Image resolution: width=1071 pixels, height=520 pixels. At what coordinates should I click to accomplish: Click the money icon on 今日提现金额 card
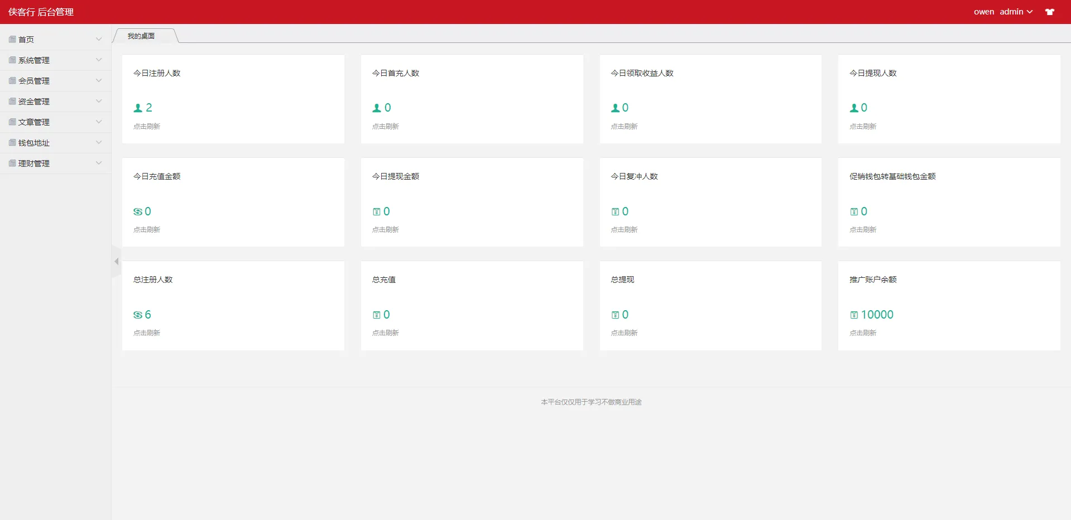pos(376,211)
